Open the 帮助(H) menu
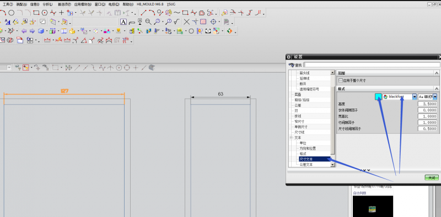 pos(128,4)
